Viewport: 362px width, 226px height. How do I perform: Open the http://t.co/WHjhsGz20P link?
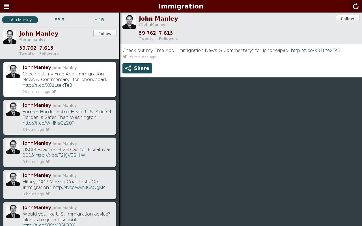pyautogui.click(x=48, y=123)
